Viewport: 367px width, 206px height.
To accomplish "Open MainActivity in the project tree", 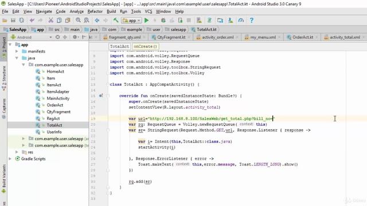I will pyautogui.click(x=58, y=98).
